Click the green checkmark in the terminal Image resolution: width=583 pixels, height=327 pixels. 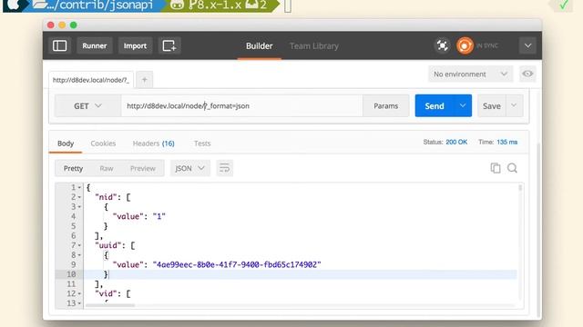(x=564, y=5)
